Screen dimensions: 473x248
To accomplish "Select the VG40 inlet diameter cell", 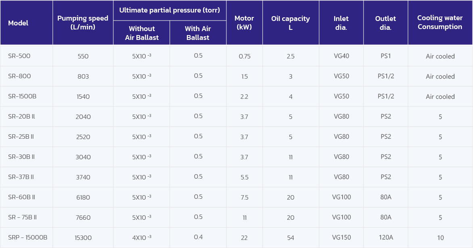I will click(x=341, y=56).
